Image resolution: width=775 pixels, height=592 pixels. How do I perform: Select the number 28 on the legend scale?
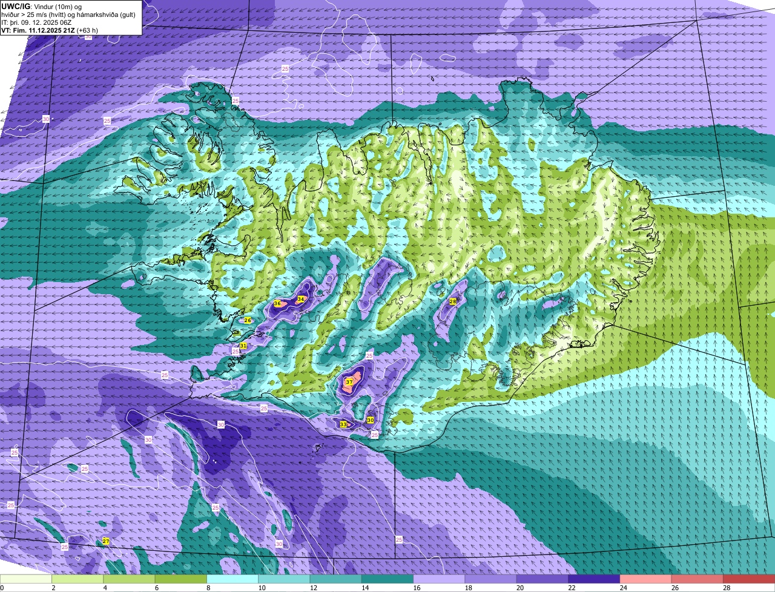coord(726,588)
